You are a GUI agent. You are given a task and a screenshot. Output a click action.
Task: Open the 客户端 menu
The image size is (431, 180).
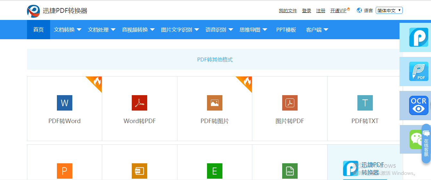(x=314, y=30)
